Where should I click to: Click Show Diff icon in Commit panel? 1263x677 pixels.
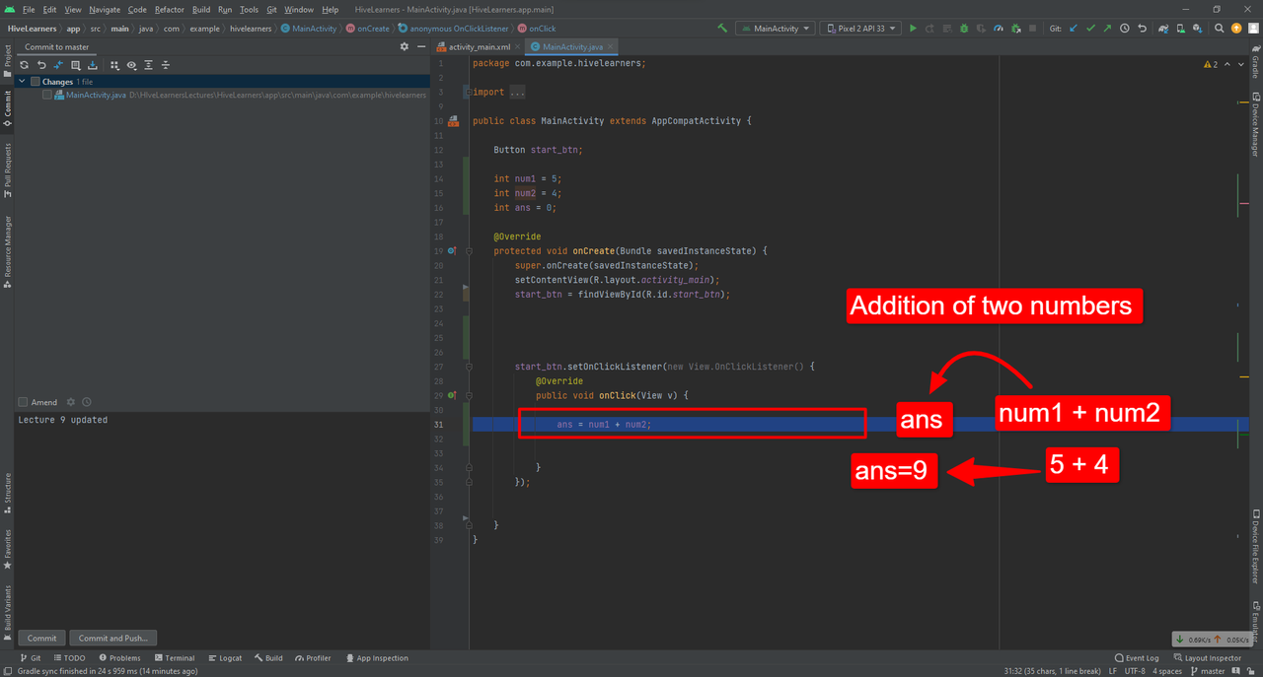tap(58, 65)
